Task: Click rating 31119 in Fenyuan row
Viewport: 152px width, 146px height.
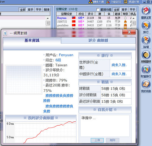Action: [x=90, y=18]
